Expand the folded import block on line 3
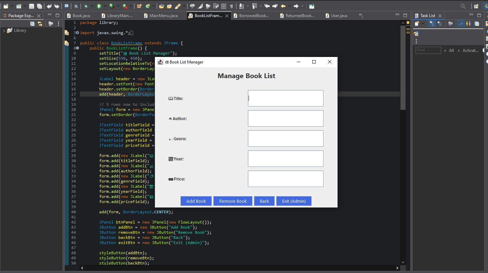This screenshot has height=273, width=488. [x=77, y=33]
